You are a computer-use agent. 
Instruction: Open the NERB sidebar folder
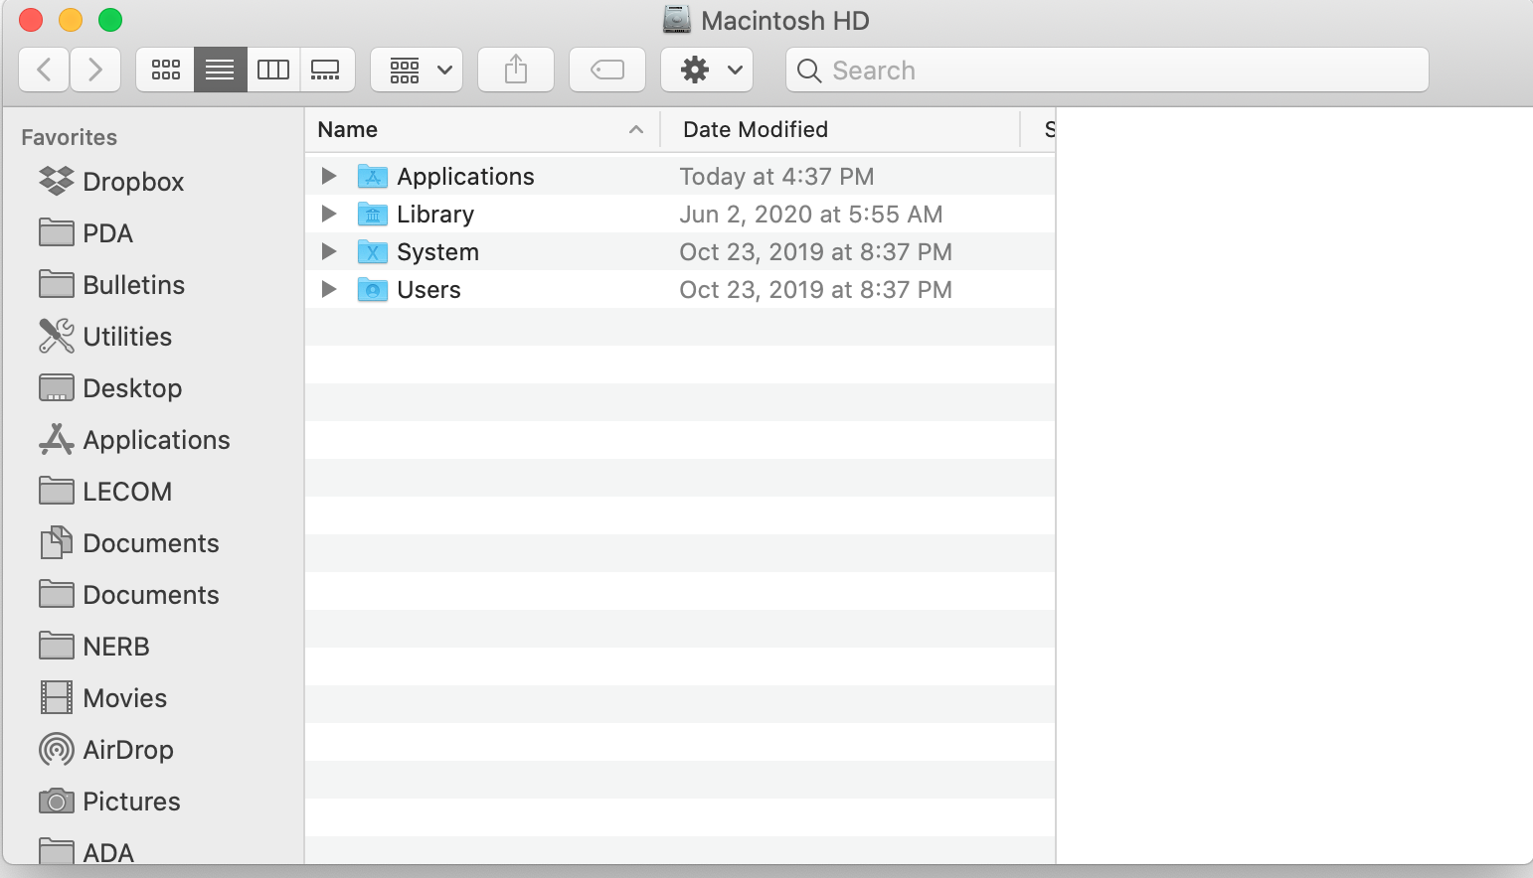point(94,647)
